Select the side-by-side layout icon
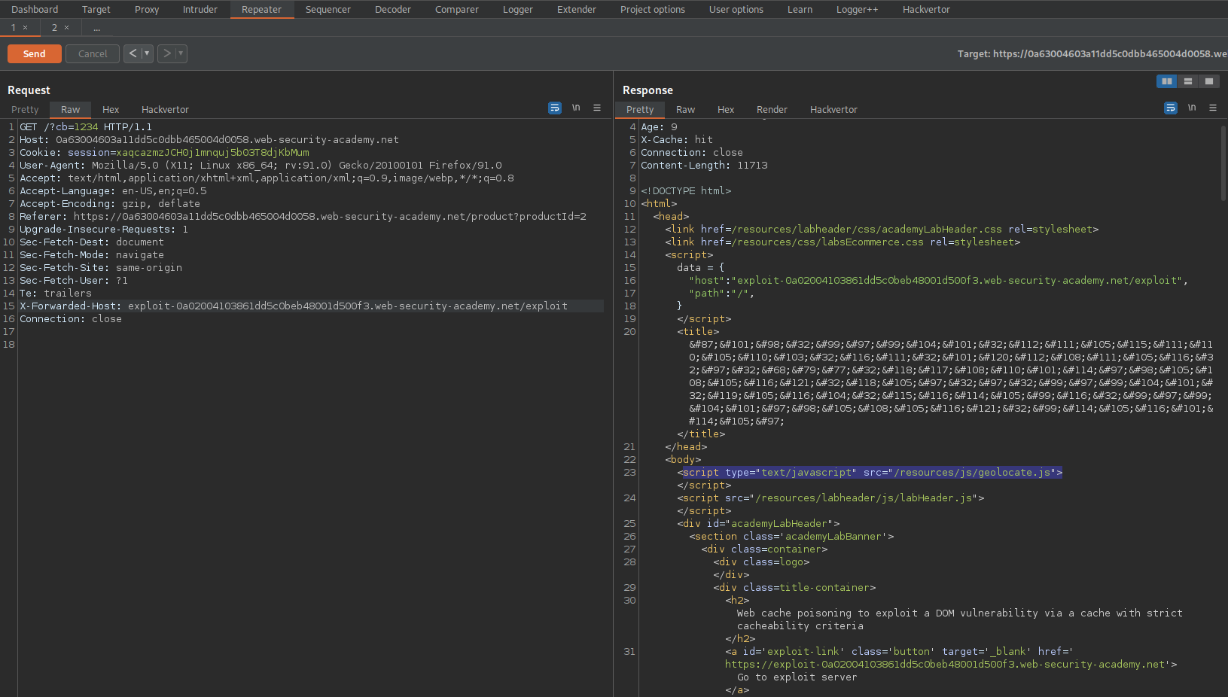 pos(1166,81)
